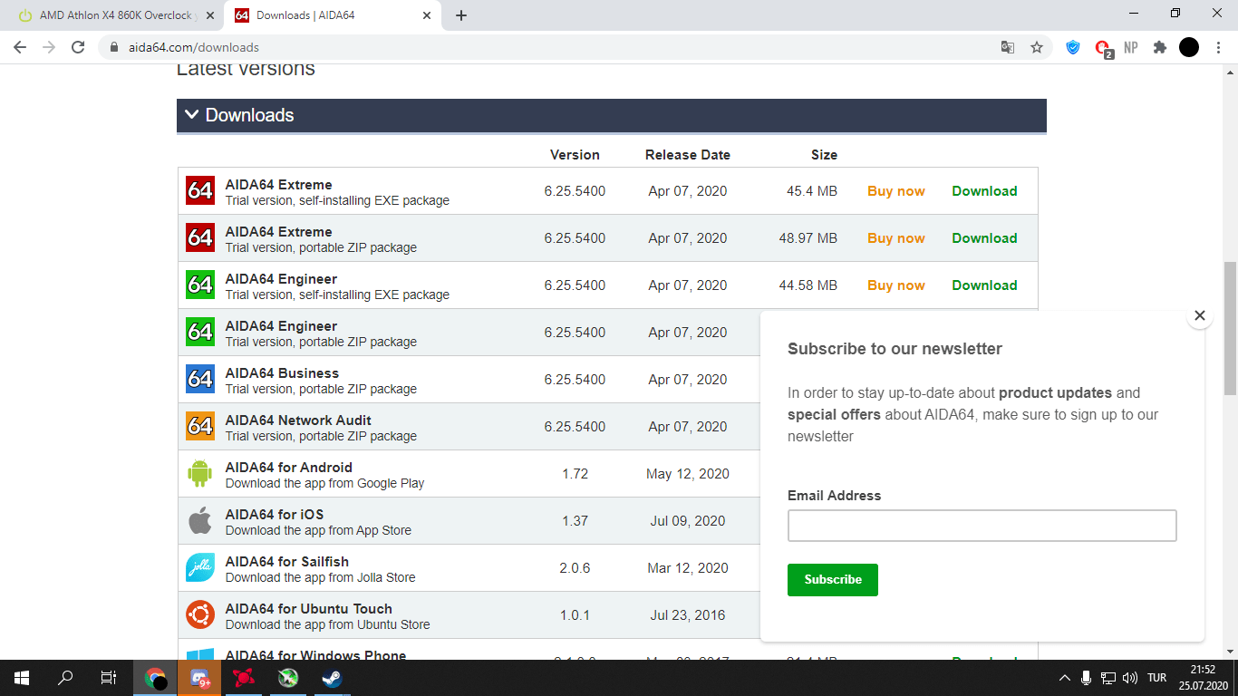Open the taskbar clock and date

[1204, 678]
